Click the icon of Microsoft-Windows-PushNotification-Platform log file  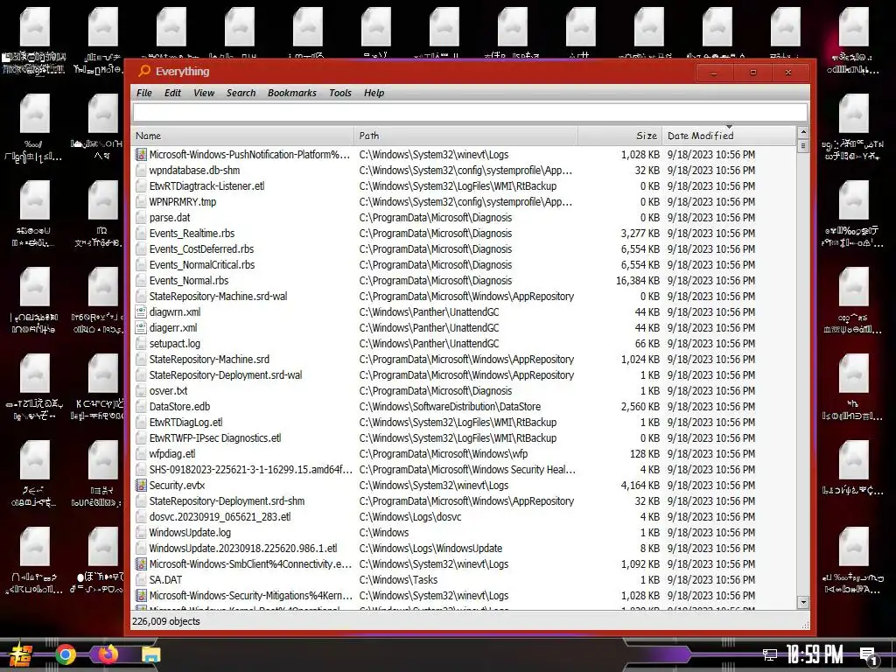(141, 154)
